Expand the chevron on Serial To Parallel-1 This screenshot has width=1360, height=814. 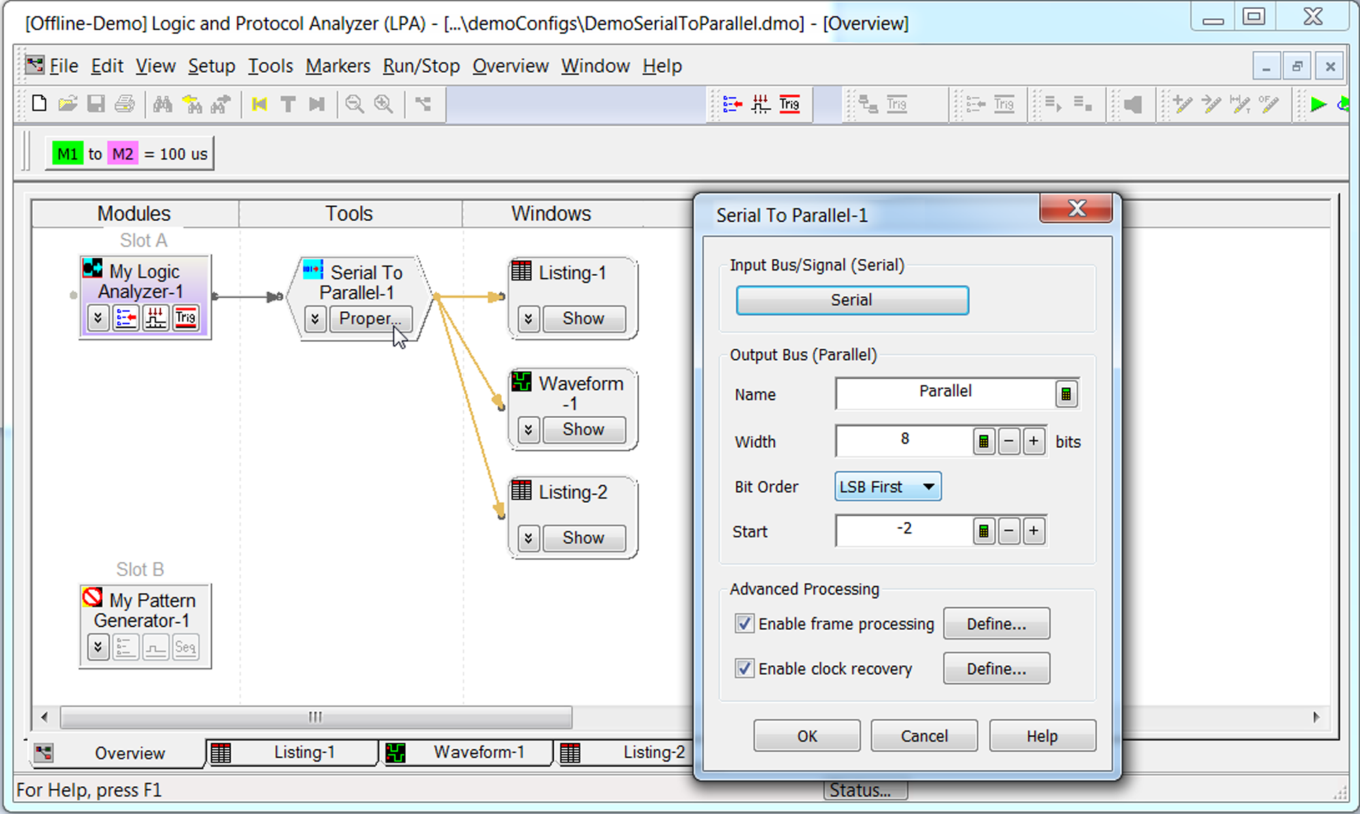tap(314, 318)
